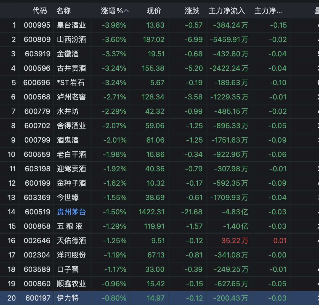The height and width of the screenshot is (305, 319).
Task: Click stock code 600559
Action: (37, 154)
